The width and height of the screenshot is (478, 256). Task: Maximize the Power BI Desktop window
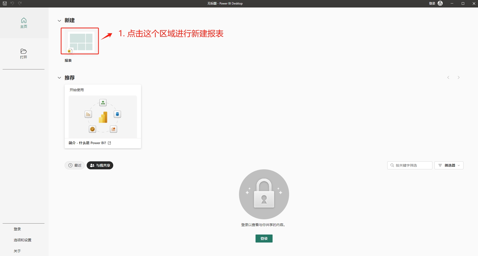[463, 3]
